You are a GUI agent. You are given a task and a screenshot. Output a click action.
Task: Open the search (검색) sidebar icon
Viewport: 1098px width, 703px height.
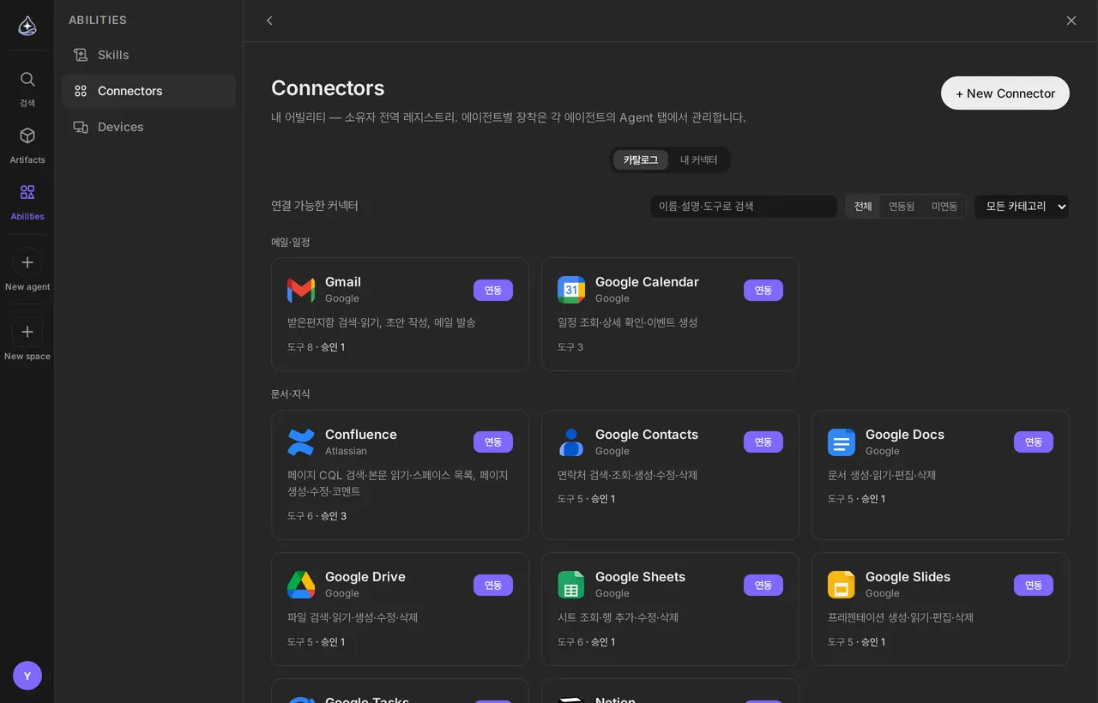coord(27,80)
